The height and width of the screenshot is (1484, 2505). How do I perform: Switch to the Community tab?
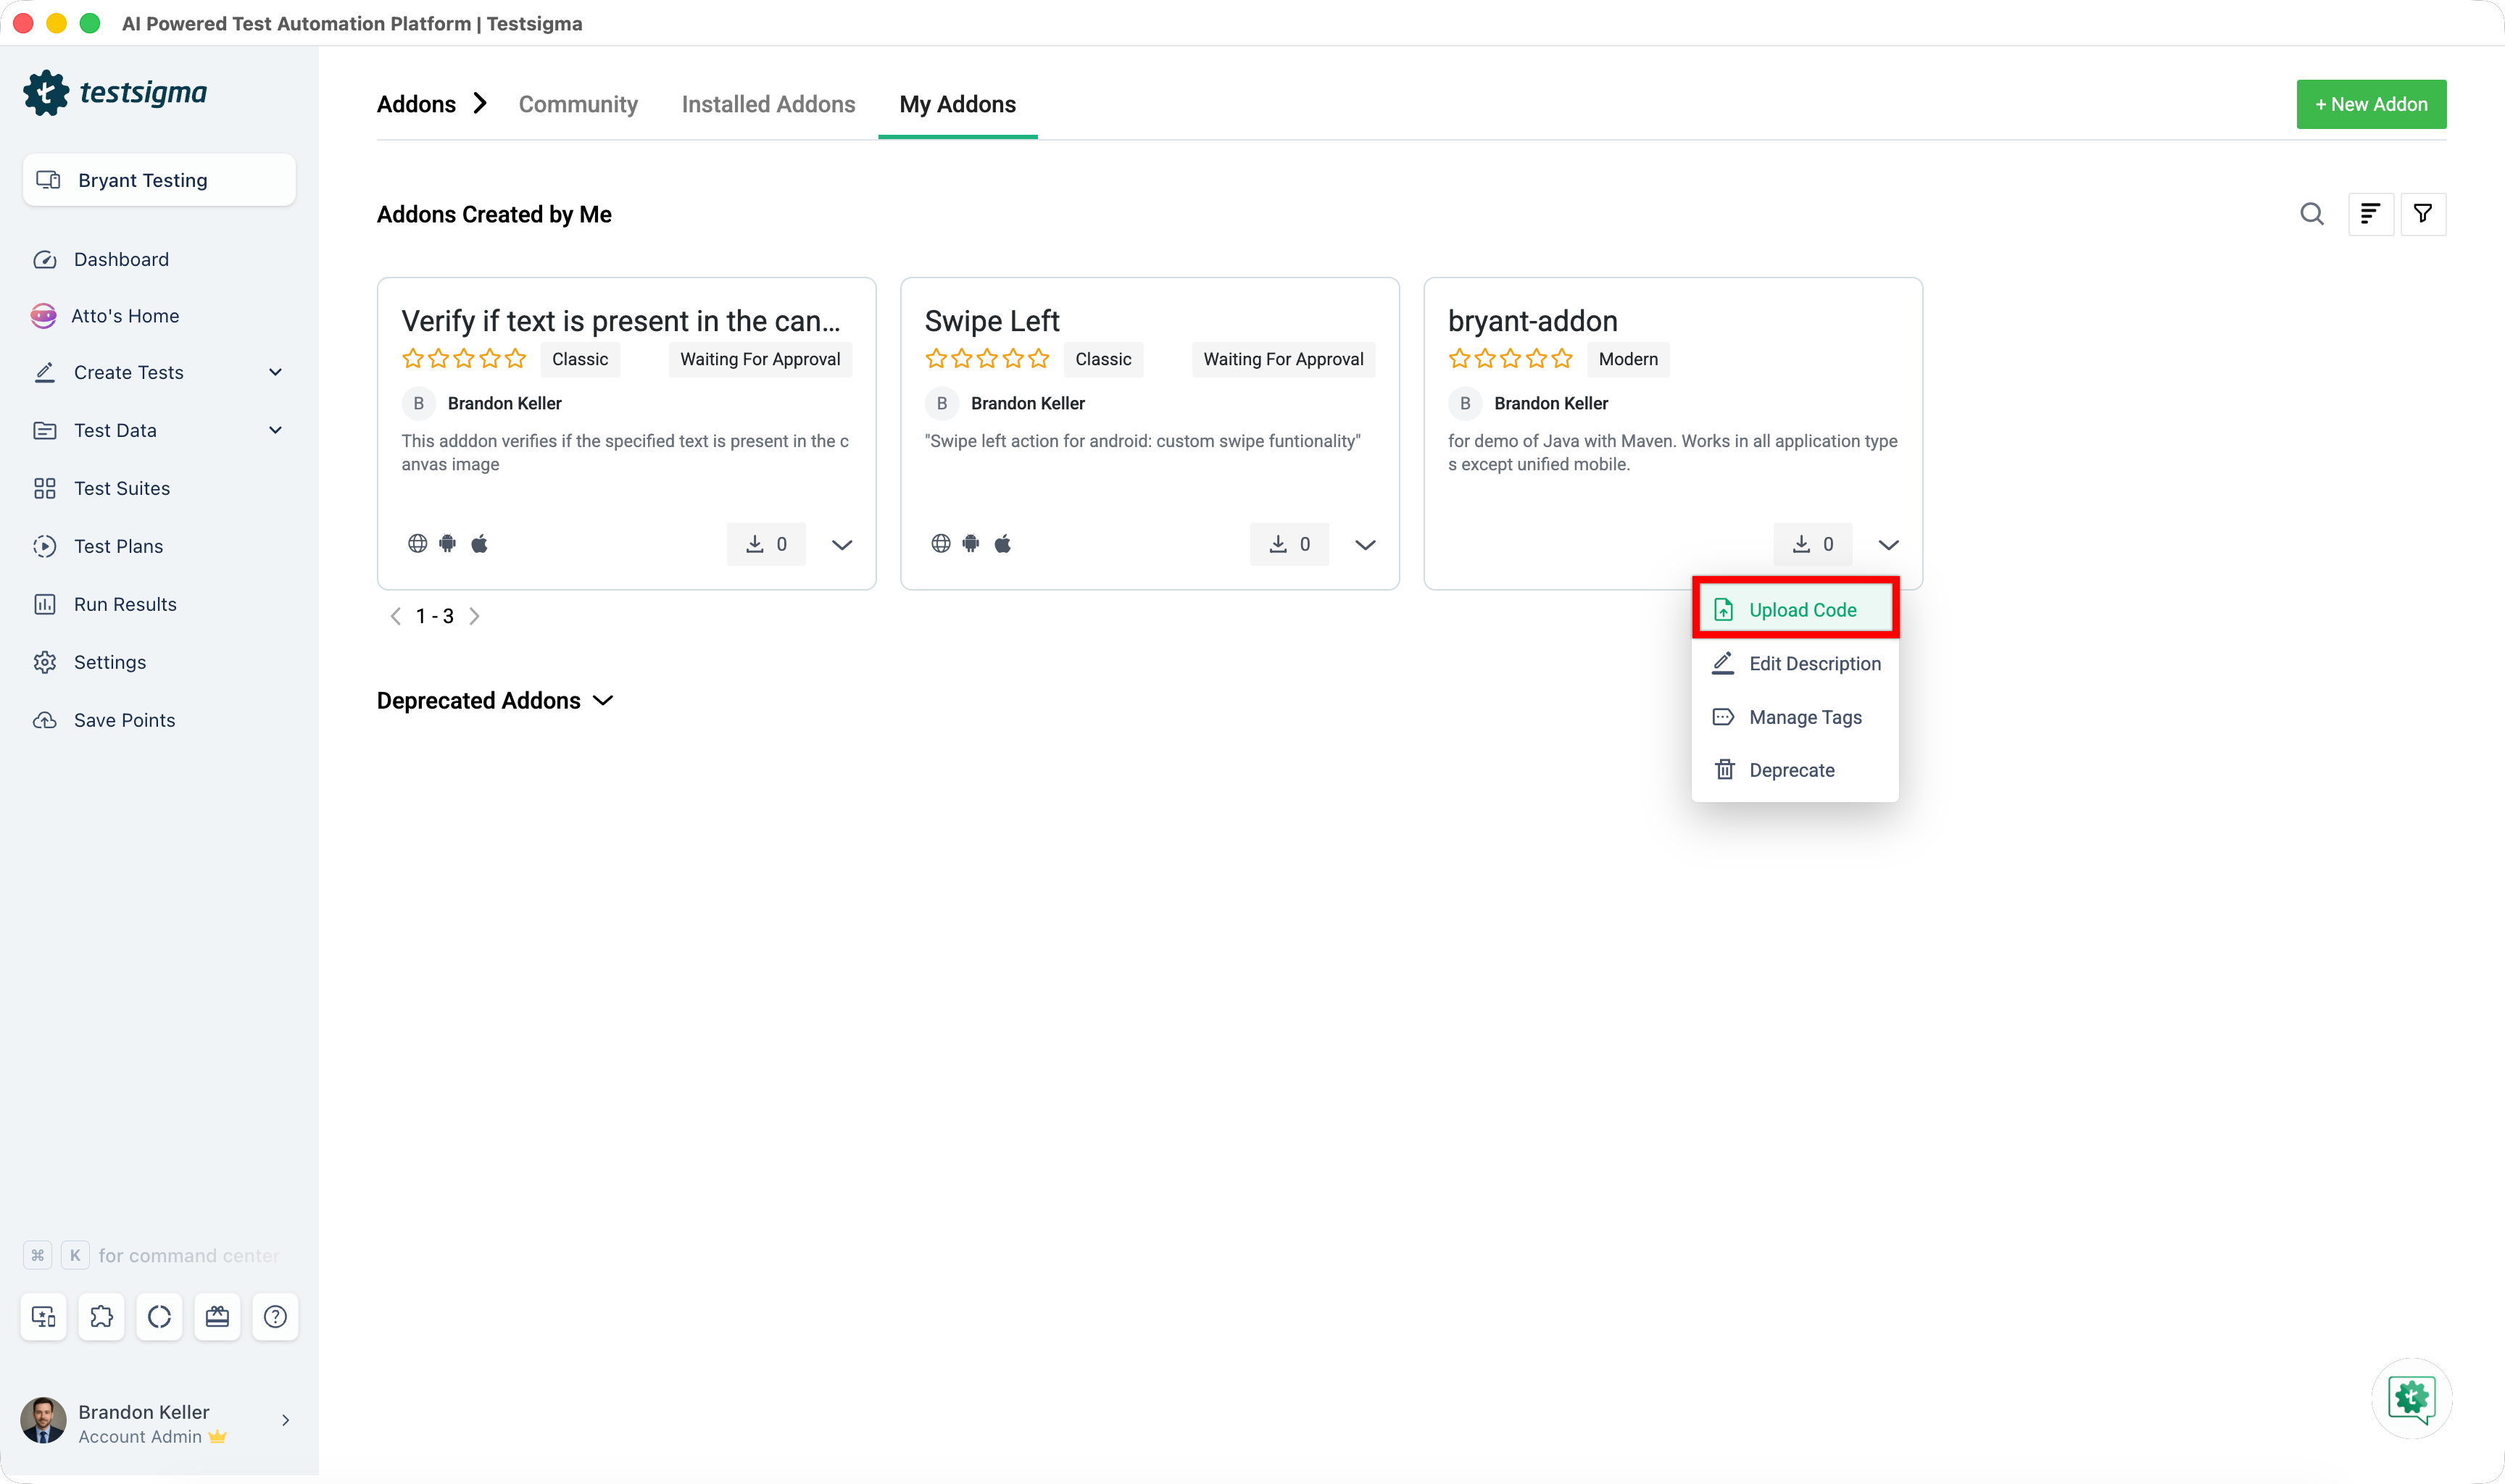[x=578, y=104]
